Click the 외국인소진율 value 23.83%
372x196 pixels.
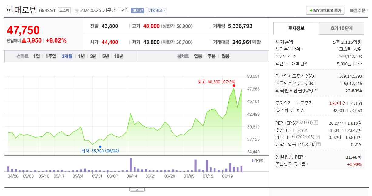(x=353, y=91)
